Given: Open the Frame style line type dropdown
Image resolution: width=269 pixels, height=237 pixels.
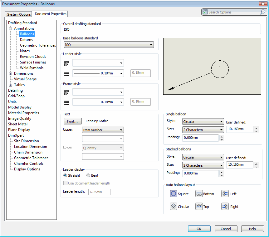Looking at the screenshot, I should (98, 92).
